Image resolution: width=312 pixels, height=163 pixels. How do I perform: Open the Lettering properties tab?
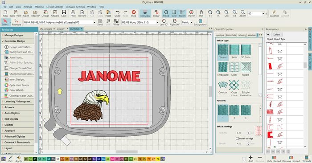[242, 35]
